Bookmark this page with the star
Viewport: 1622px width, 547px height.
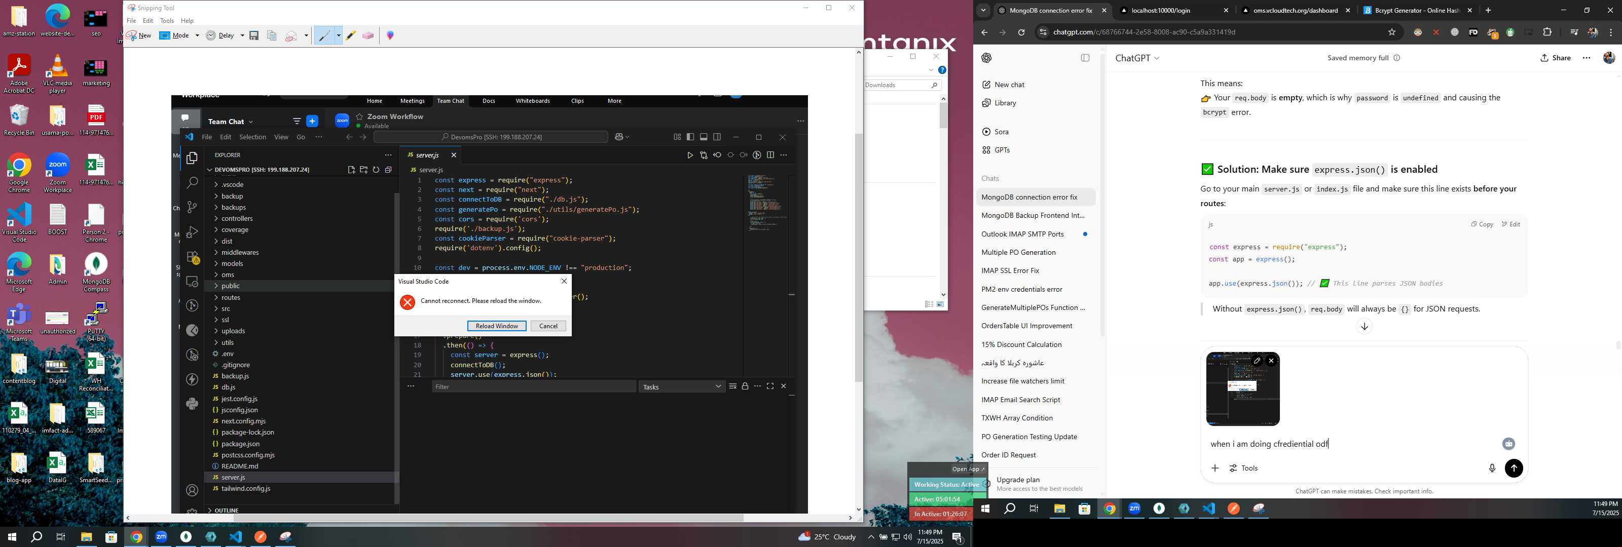click(1392, 32)
